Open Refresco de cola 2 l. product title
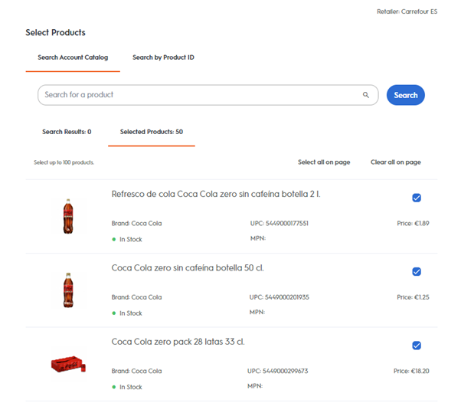The height and width of the screenshot is (403, 461). click(216, 195)
